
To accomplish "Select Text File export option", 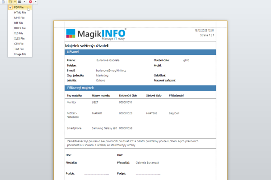I will coord(20,49).
